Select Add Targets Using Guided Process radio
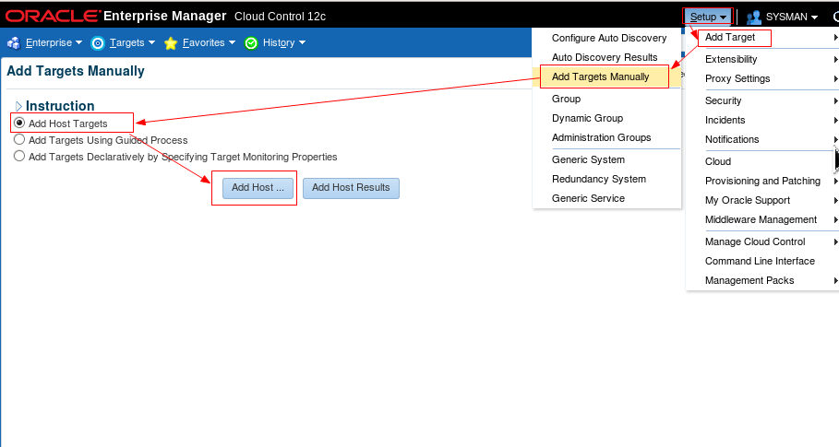This screenshot has width=839, height=447. [x=19, y=139]
